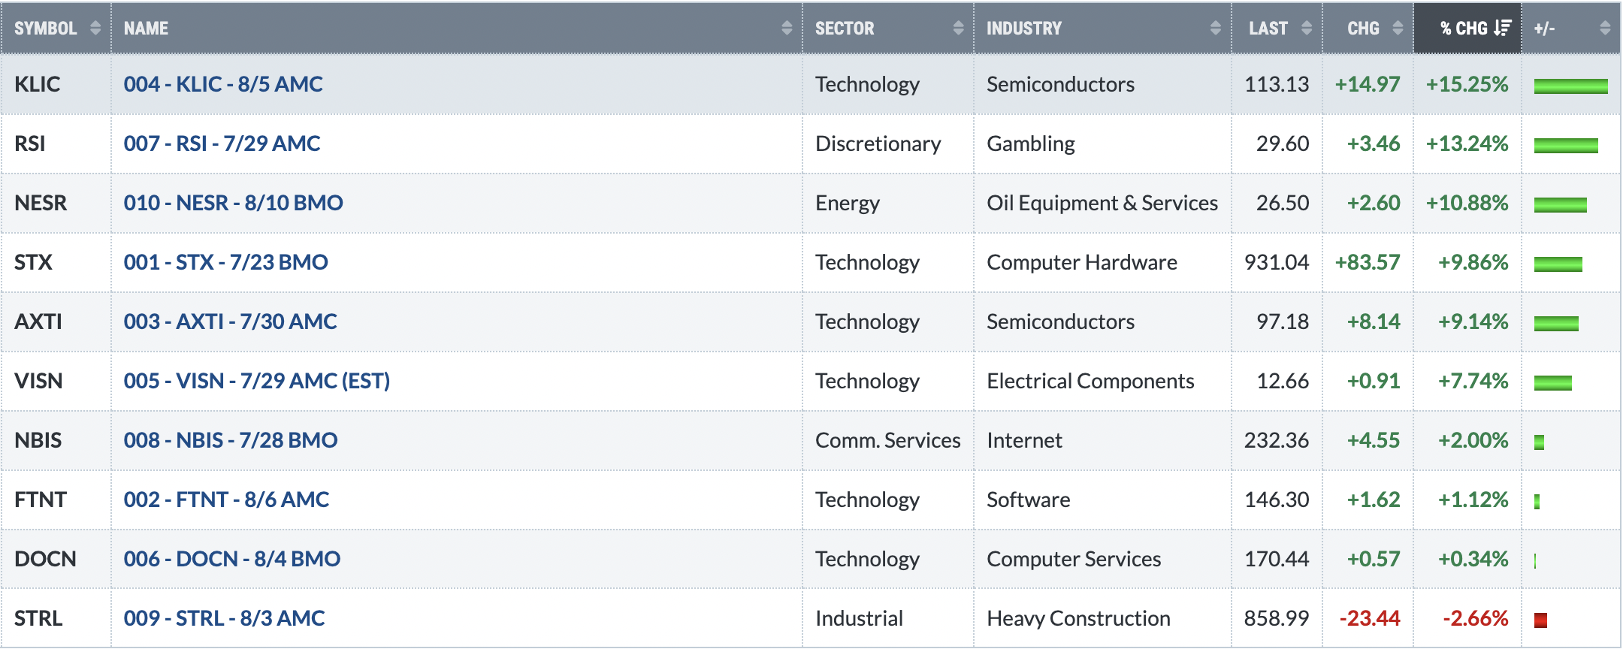Open the 007 - RSI - 7/29 AMC link

222,143
